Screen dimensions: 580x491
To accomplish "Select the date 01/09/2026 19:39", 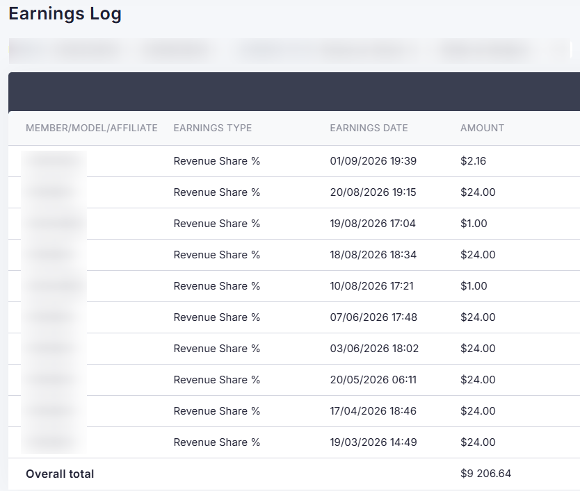I will coord(373,161).
